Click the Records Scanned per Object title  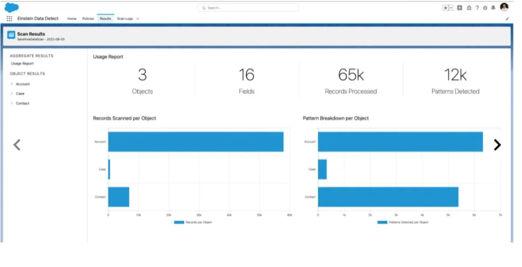[124, 118]
